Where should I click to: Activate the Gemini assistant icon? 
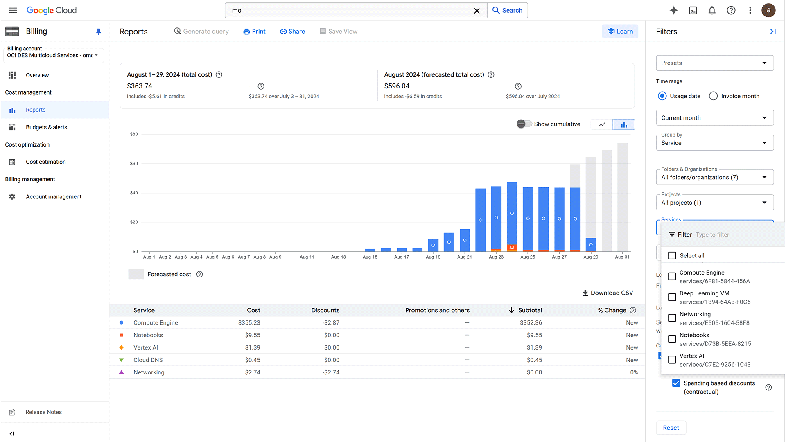(x=673, y=10)
